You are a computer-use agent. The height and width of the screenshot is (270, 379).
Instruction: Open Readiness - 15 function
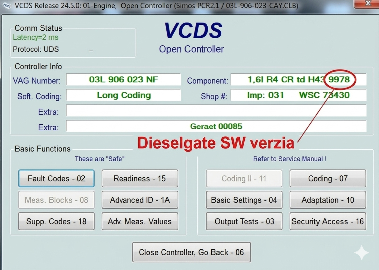coord(140,178)
